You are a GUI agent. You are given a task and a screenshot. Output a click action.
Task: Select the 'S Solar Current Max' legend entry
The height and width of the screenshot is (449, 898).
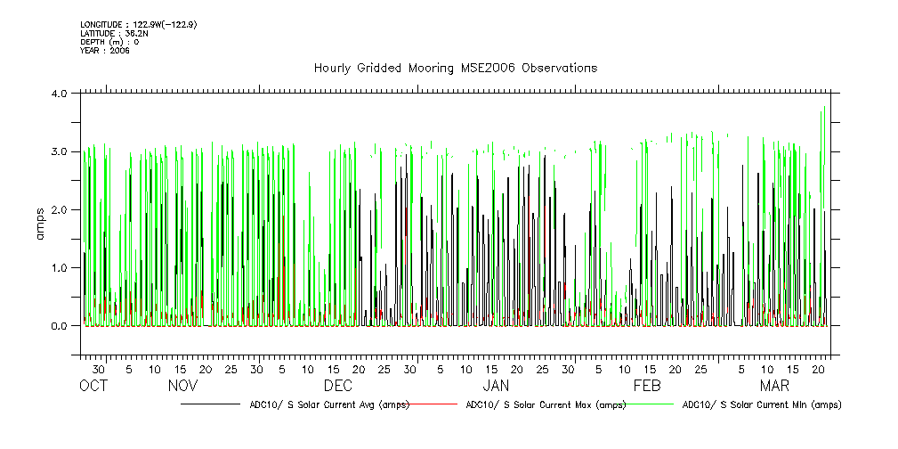[546, 404]
